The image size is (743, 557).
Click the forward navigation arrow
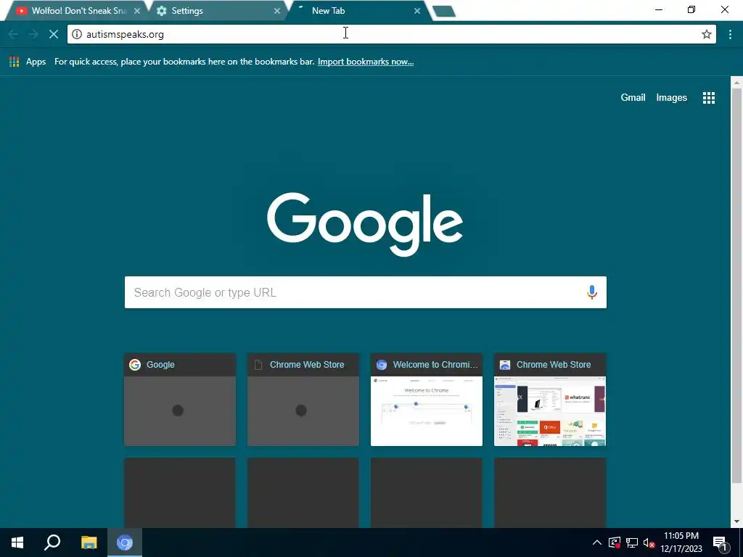(x=33, y=34)
